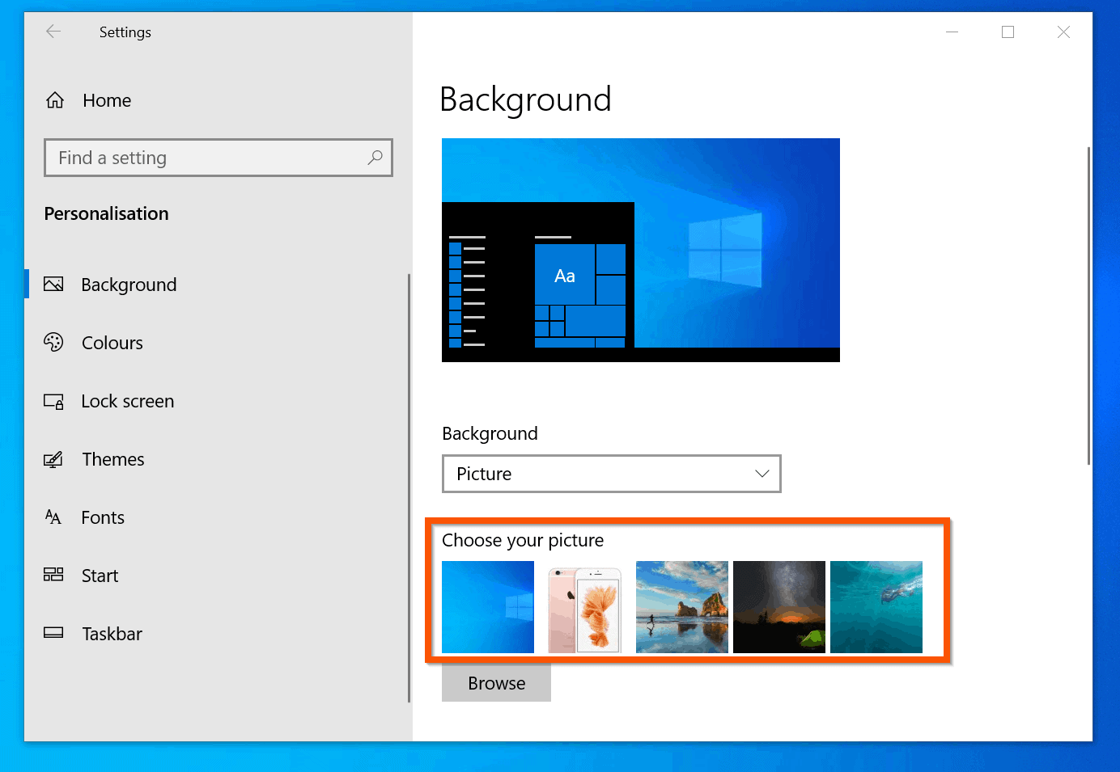
Task: Select the night sky camping picture
Action: click(778, 607)
